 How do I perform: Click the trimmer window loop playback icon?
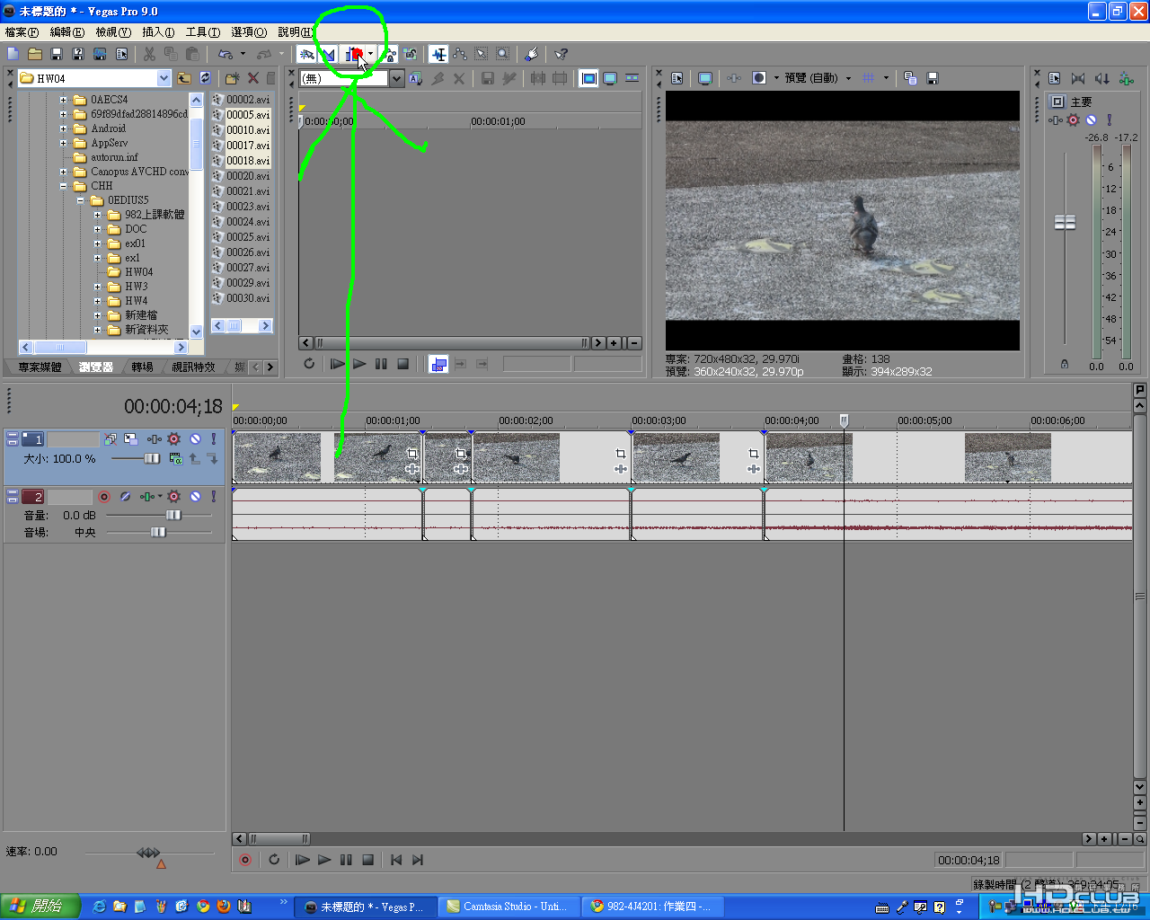coord(309,364)
